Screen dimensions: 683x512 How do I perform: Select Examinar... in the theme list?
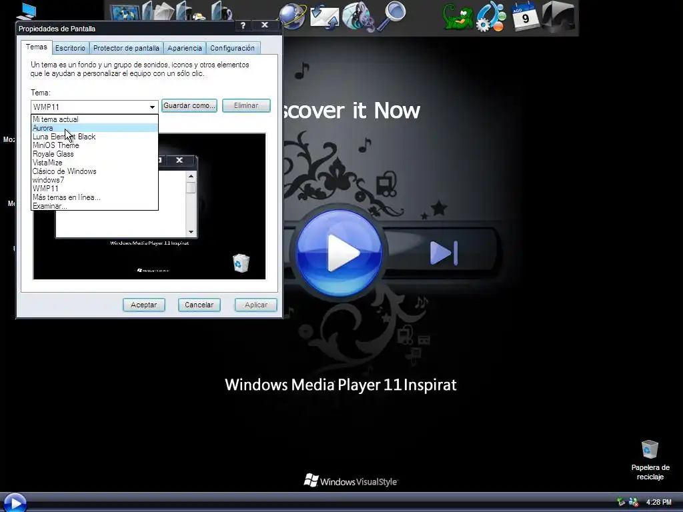click(95, 206)
